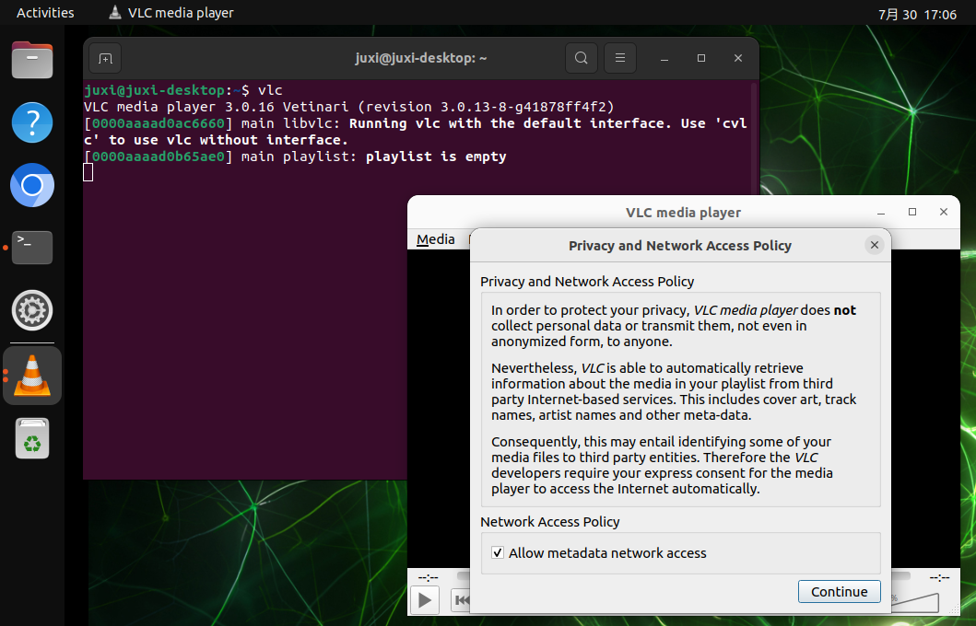Minimize the terminal window
Screen dimensions: 976x626
click(664, 58)
